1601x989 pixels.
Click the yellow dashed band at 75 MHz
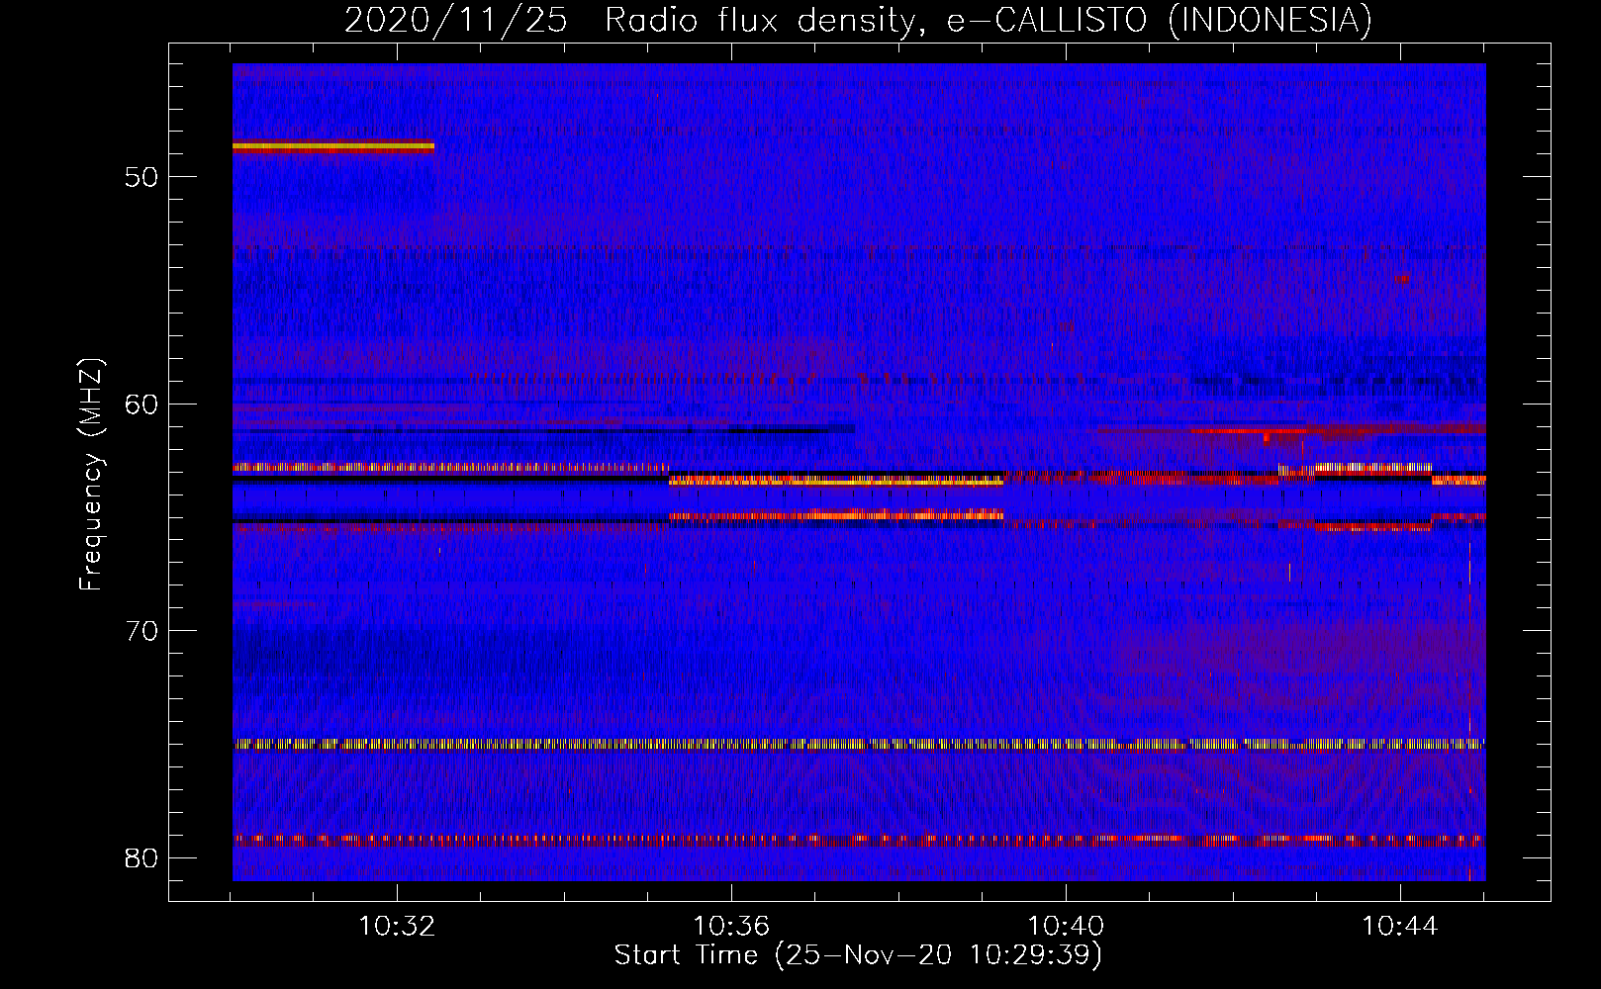coord(858,744)
